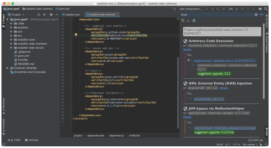Open the Event Log
271x148 pixels.
[x=256, y=140]
